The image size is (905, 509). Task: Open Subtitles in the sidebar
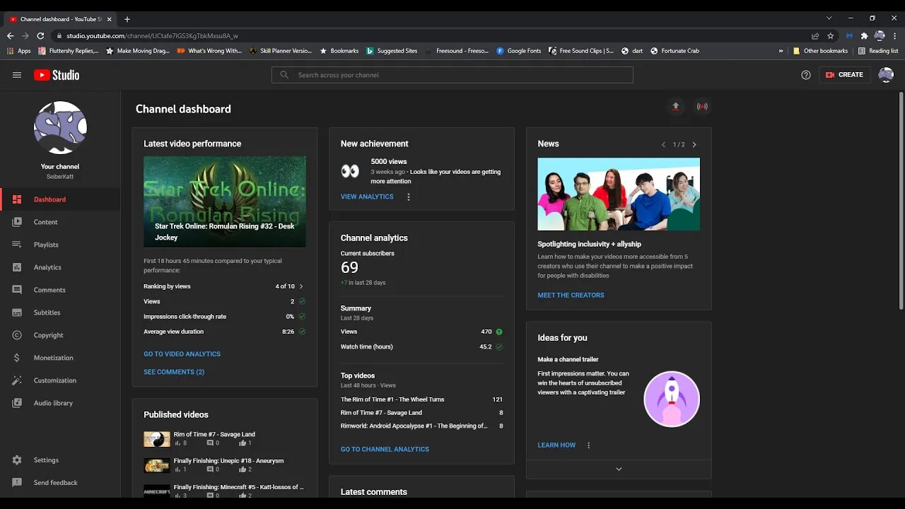pos(60,312)
